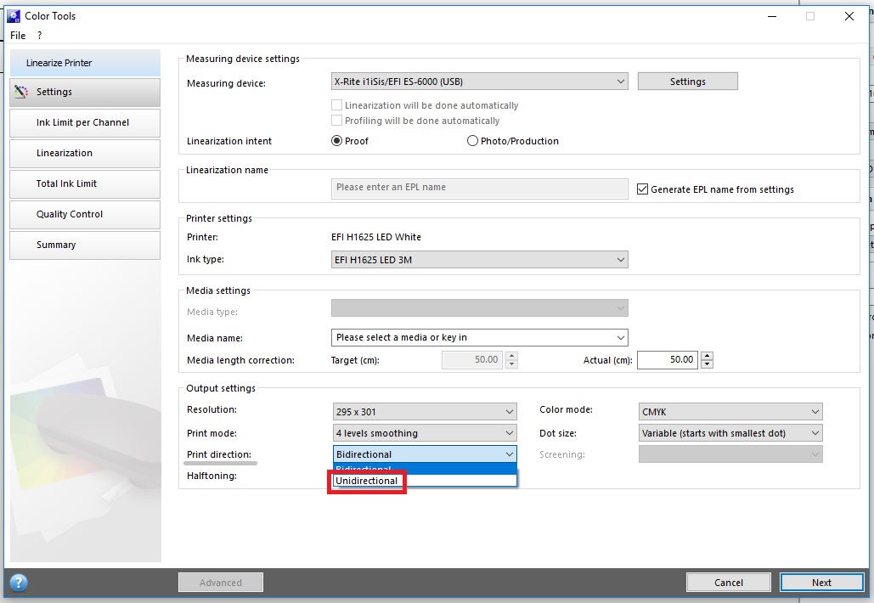The width and height of the screenshot is (874, 603).
Task: Go to the Linearization step
Action: pos(85,153)
